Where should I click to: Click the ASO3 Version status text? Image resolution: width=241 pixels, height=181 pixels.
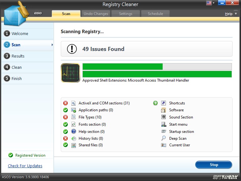click(x=25, y=177)
